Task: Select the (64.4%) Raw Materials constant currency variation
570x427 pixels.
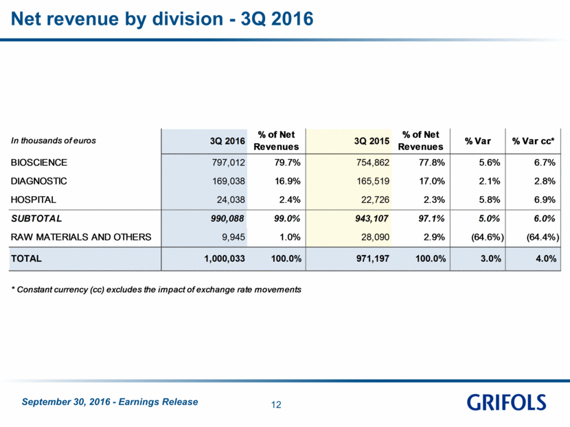Action: [543, 237]
